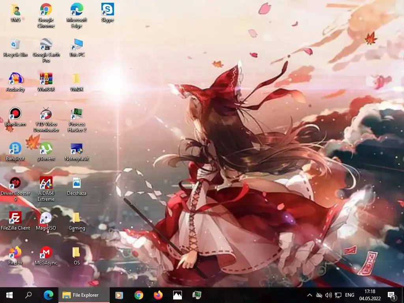Select the Skype desktop shortcut

(107, 12)
